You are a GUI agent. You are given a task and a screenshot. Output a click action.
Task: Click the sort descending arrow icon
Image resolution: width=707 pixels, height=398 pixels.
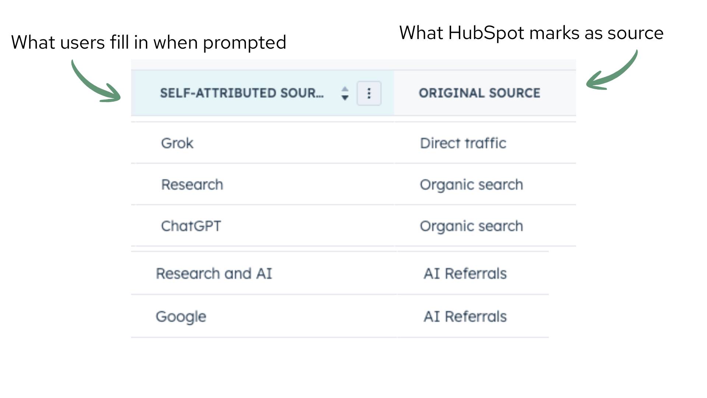click(x=345, y=98)
